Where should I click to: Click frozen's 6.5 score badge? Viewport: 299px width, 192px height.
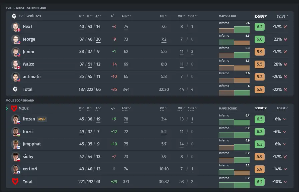click(x=260, y=119)
